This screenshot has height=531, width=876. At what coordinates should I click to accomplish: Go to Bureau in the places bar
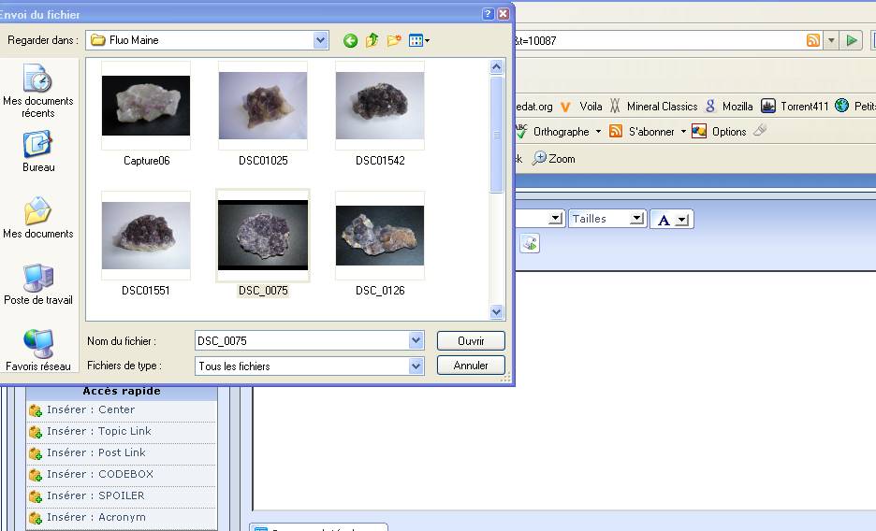[38, 151]
